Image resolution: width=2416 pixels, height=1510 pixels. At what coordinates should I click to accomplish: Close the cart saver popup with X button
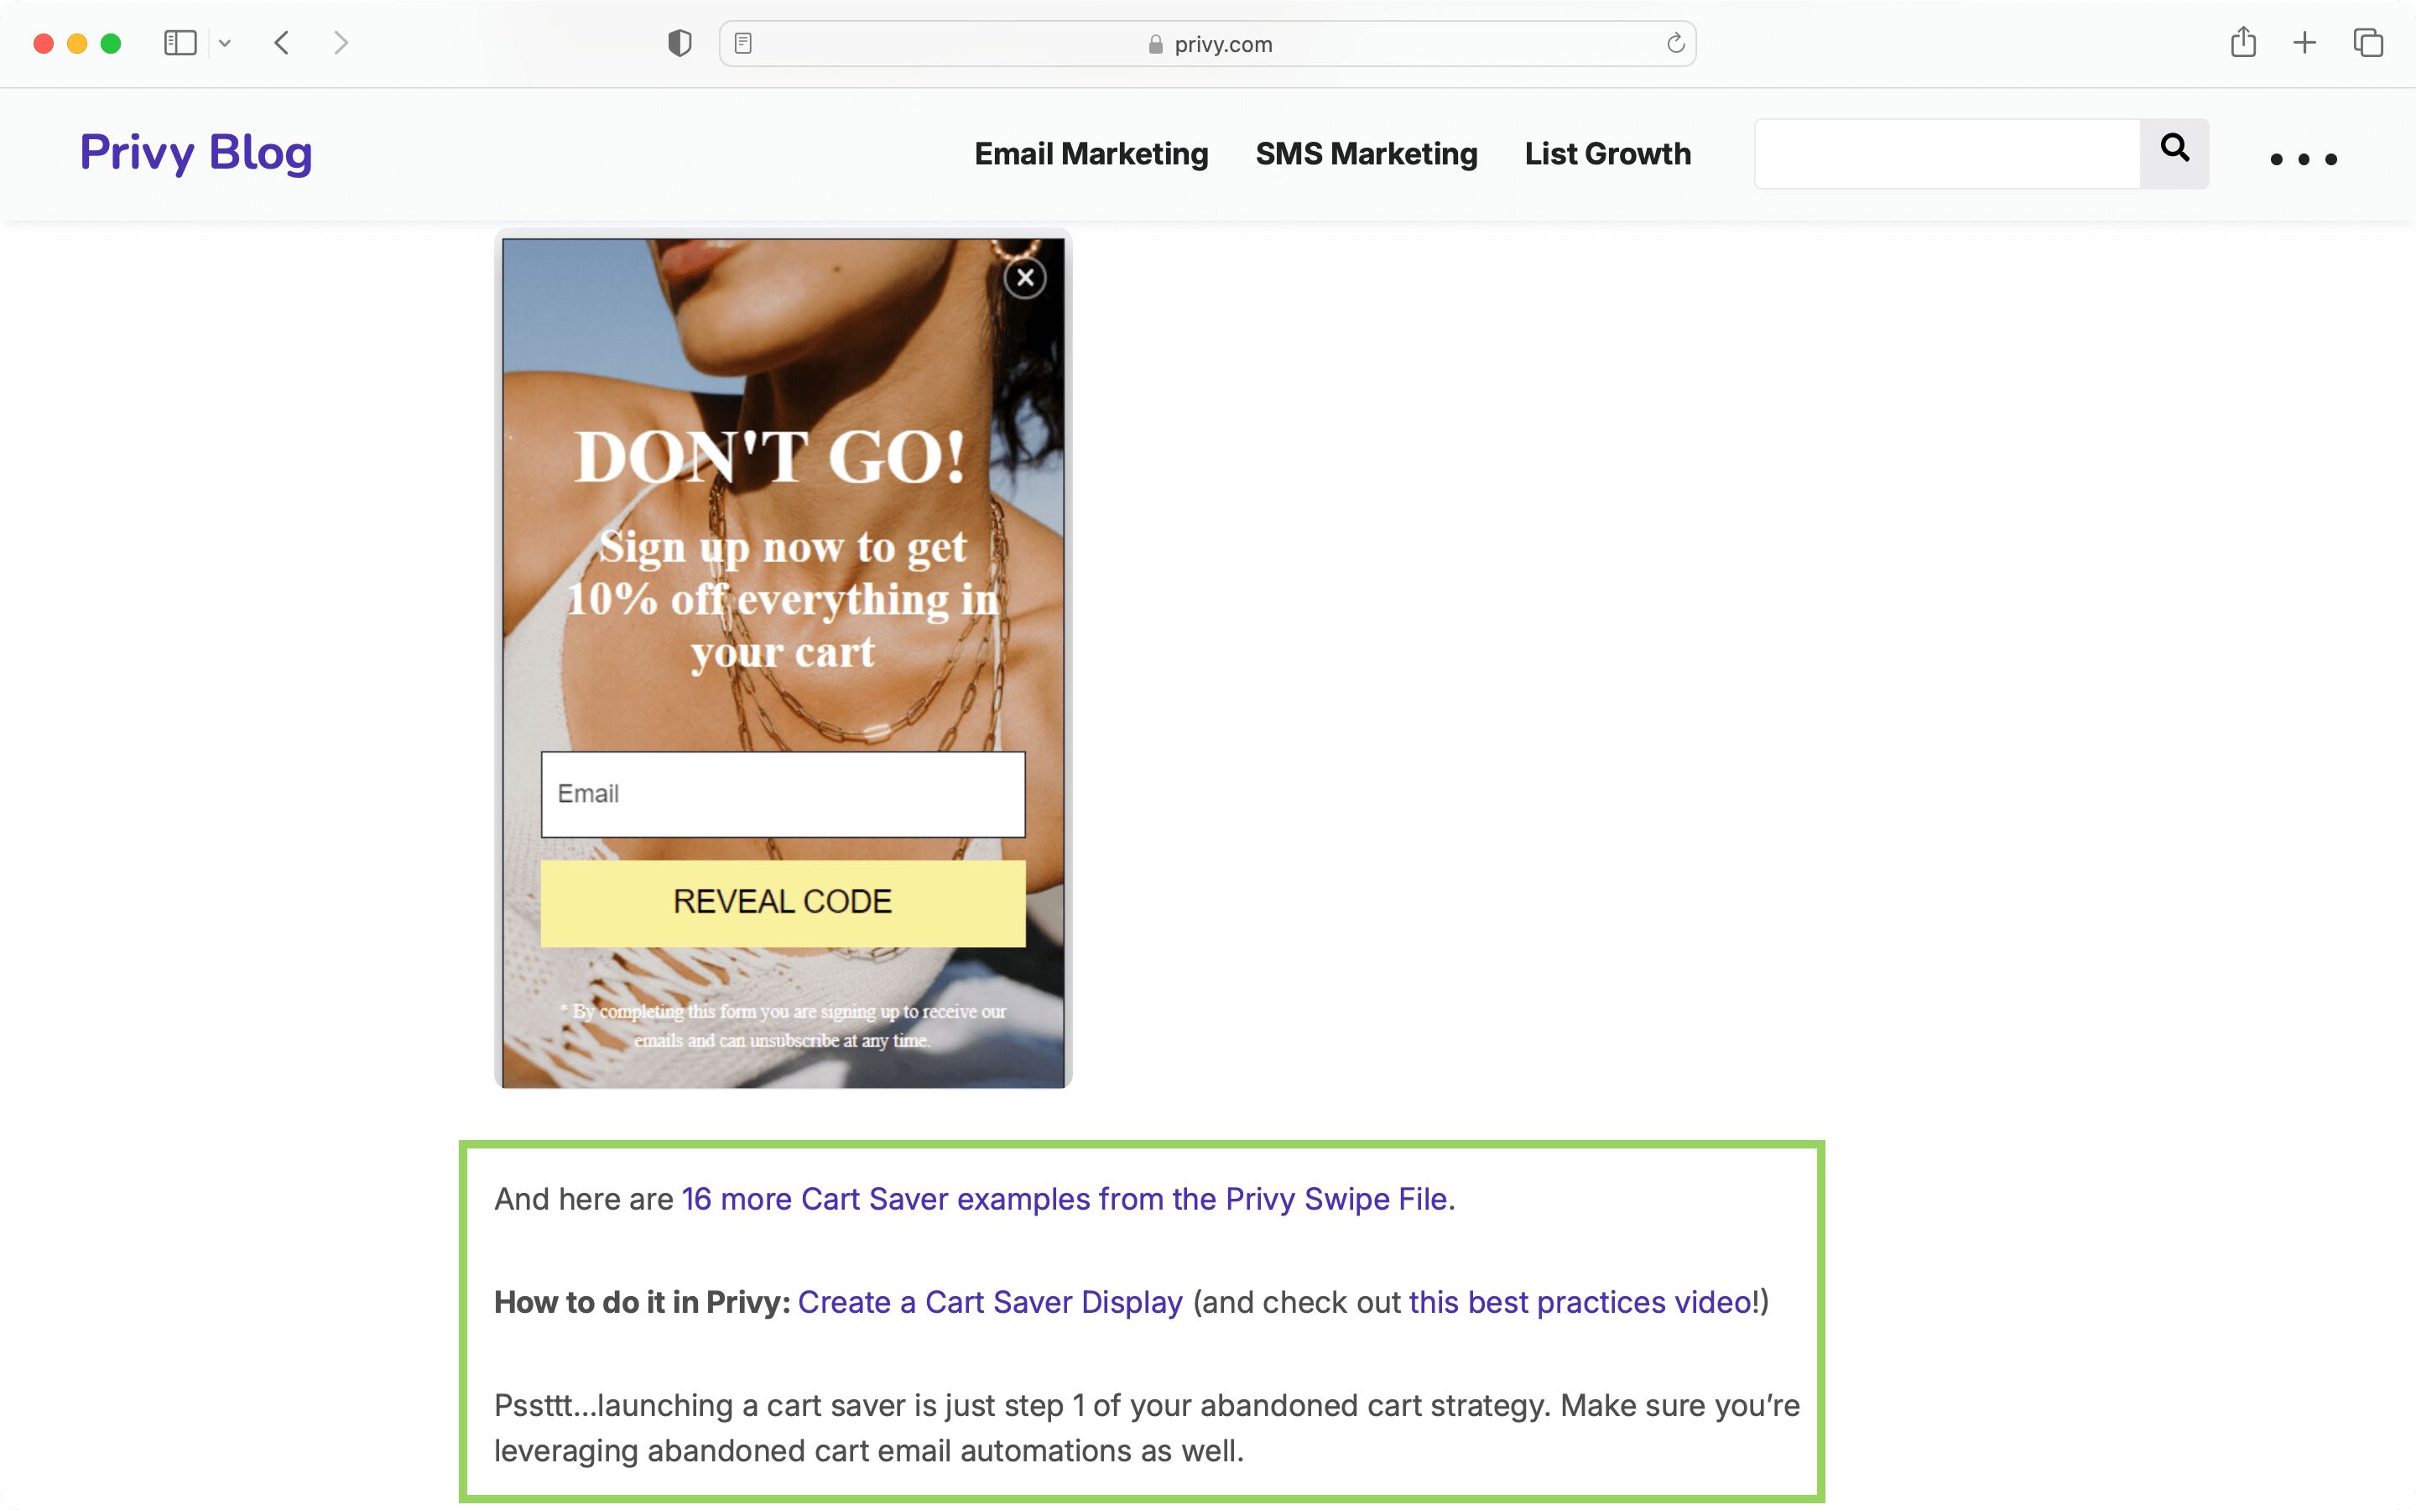click(x=1024, y=277)
